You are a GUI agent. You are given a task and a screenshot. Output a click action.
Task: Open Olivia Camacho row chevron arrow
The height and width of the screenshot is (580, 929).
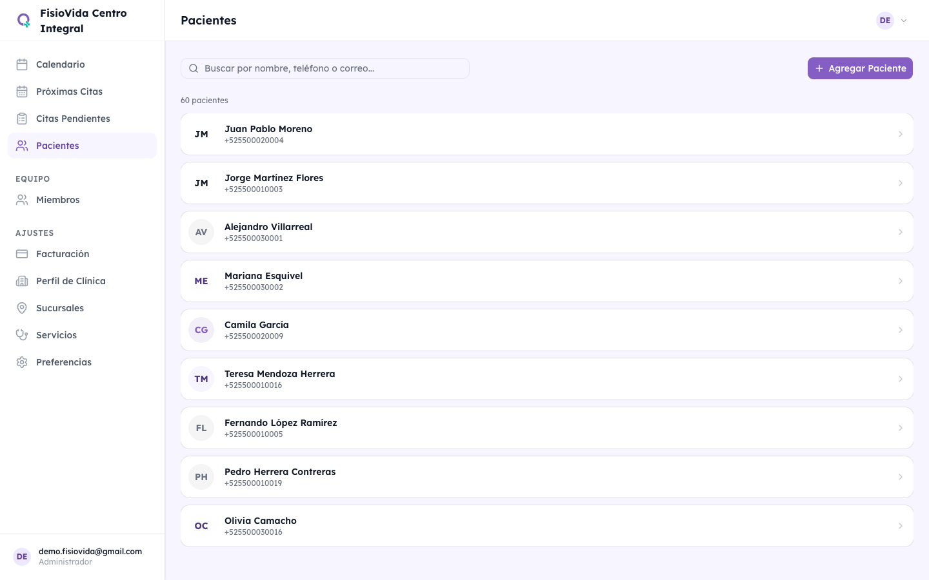(x=900, y=526)
